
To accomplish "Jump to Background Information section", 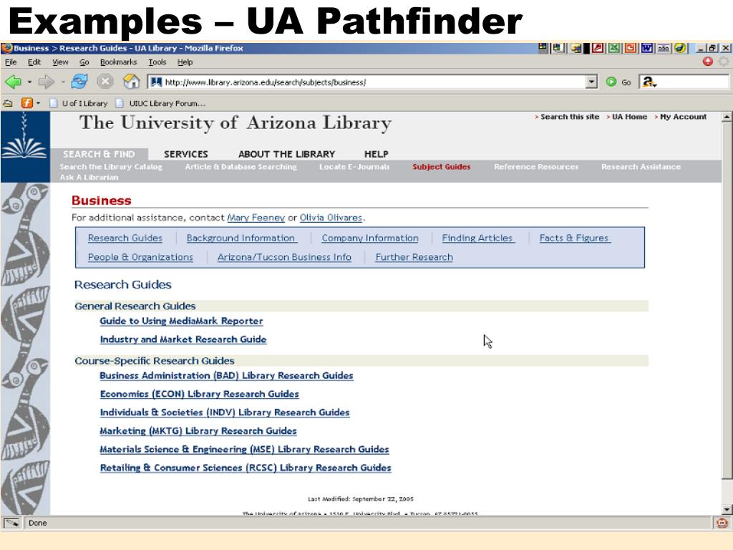I will coord(241,238).
